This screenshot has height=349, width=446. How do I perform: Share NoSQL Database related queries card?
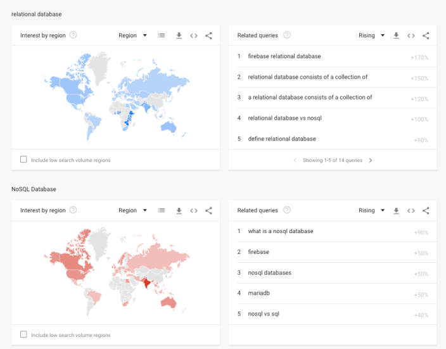pyautogui.click(x=426, y=210)
